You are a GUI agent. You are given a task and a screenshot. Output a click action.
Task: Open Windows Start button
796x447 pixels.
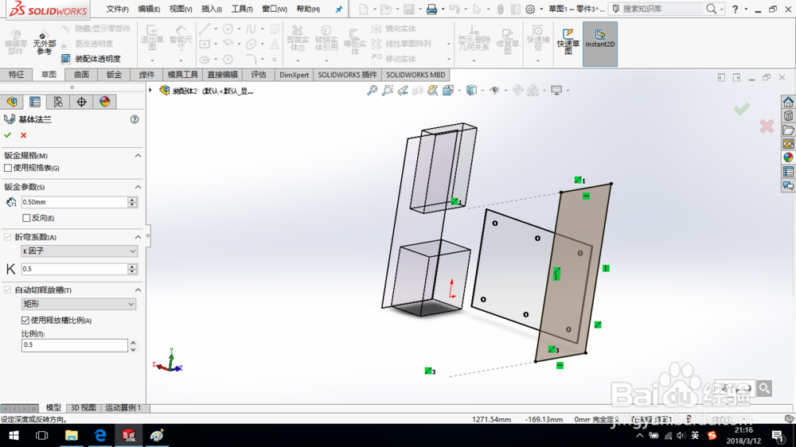14,436
